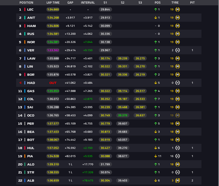Viewport: 219px width, 186px height.
Task: Click the red arrow beside HAD
Action: coord(20,83)
